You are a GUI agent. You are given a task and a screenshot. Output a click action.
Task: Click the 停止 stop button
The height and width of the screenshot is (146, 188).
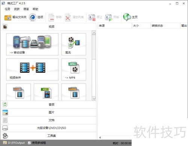point(95,17)
